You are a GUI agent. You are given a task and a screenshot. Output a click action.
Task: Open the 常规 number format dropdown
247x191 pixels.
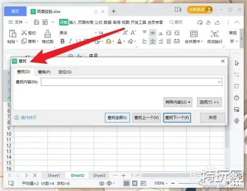tap(233, 33)
